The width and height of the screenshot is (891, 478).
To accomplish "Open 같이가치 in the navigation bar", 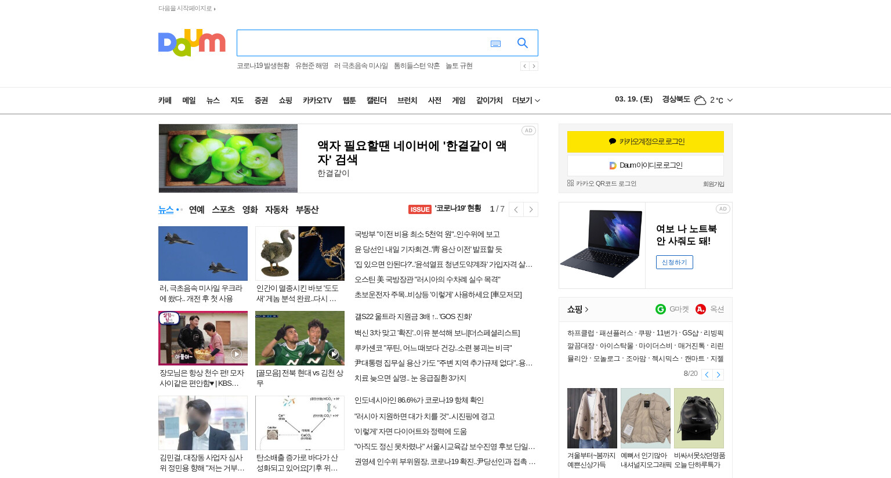I will [490, 100].
